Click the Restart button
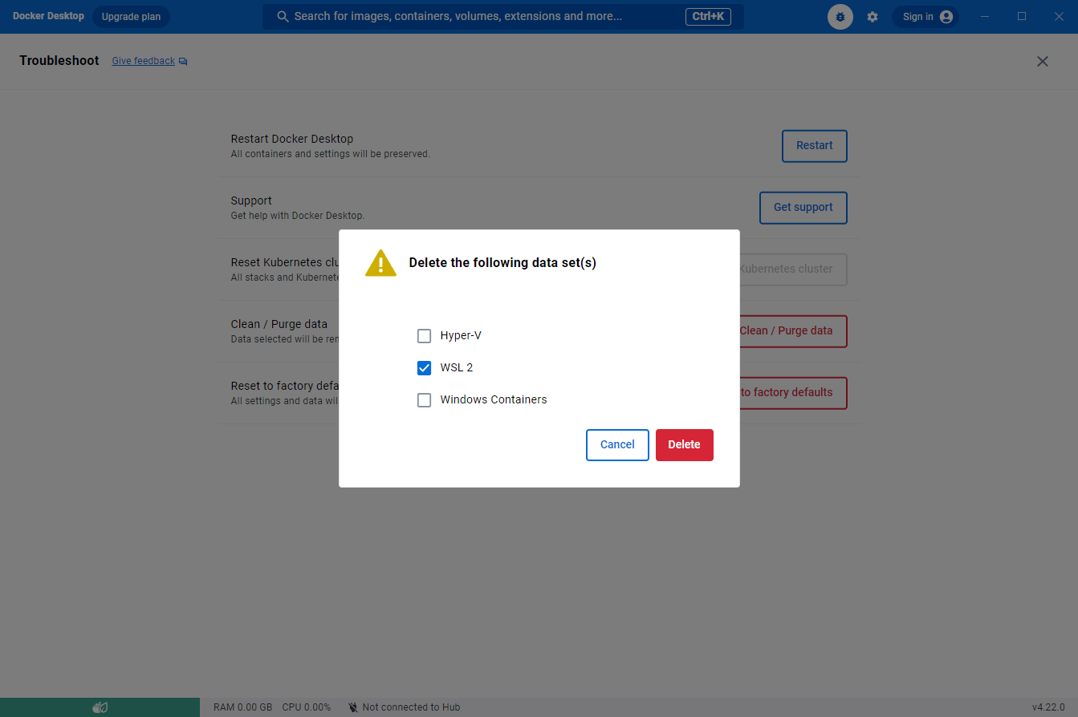 [814, 146]
